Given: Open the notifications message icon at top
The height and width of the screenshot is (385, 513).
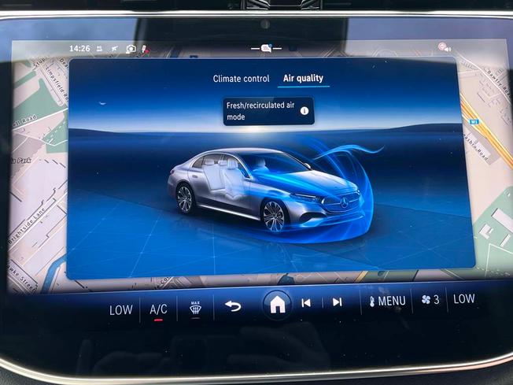Looking at the screenshot, I should pyautogui.click(x=266, y=49).
